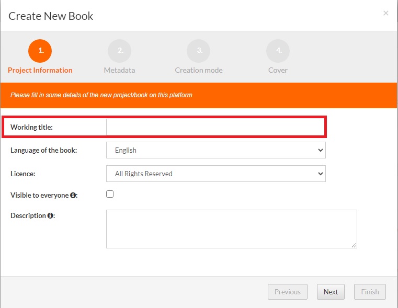Jump to the step 2 circle

click(x=119, y=51)
